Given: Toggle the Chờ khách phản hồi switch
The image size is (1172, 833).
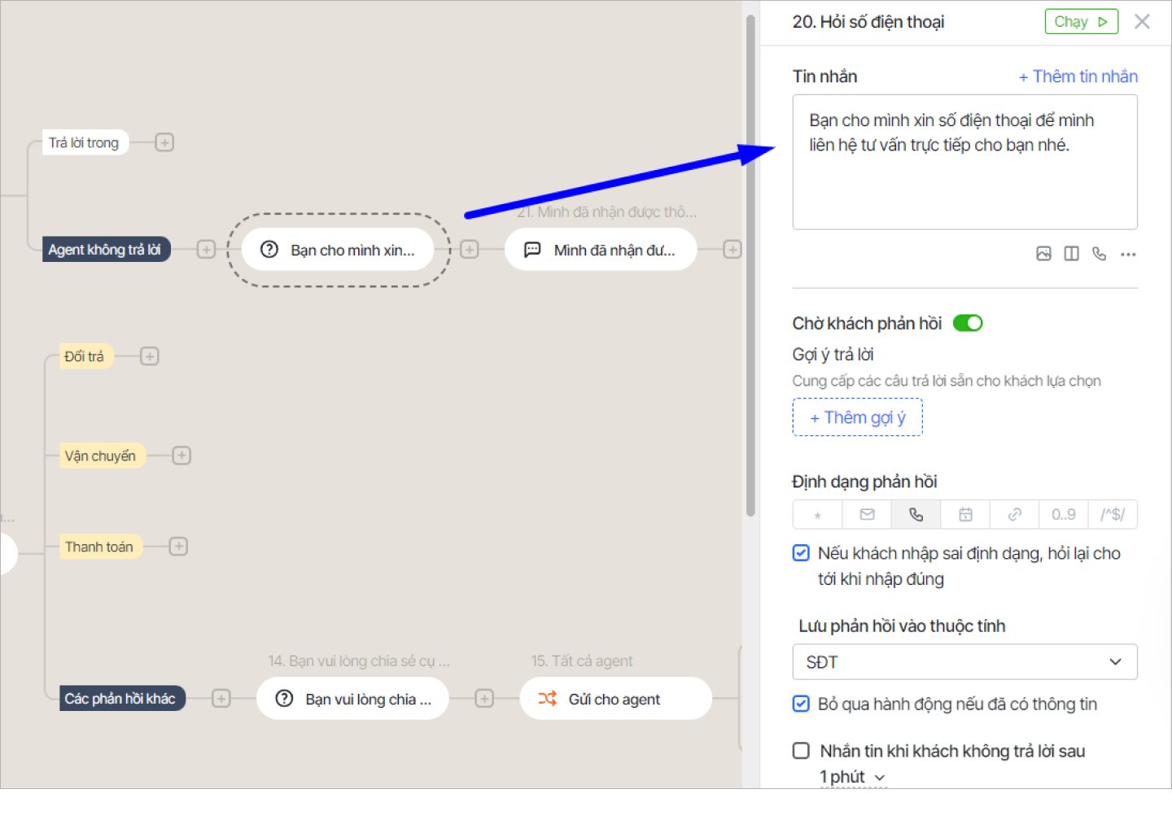Looking at the screenshot, I should [x=968, y=324].
